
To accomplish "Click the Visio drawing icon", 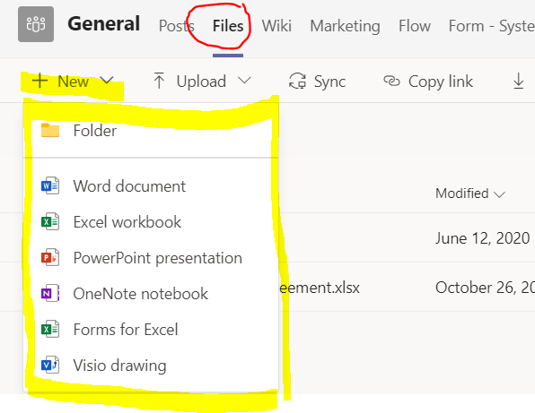I will (50, 365).
